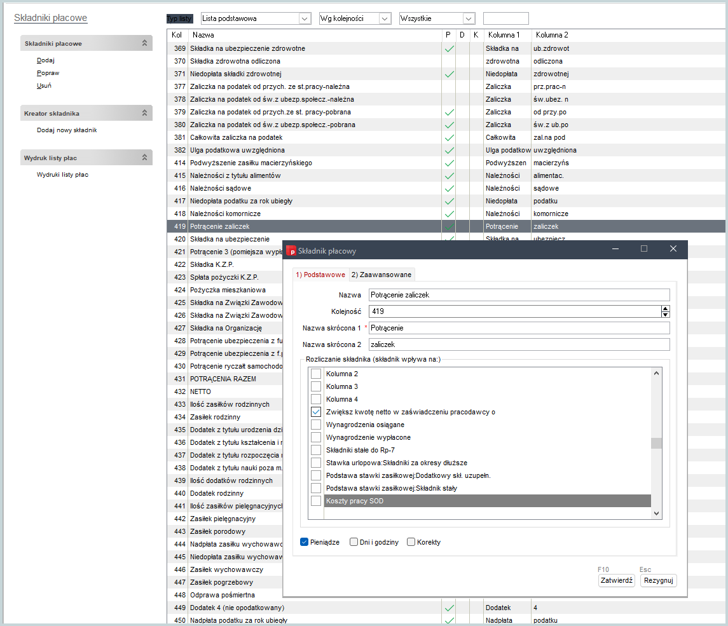Viewport: 728px width, 626px height.
Task: Click P checkmark for row 371 Niedopłata składki
Action: pos(449,74)
